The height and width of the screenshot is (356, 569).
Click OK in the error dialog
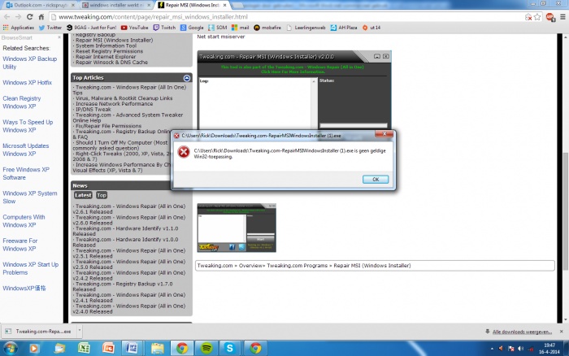pyautogui.click(x=376, y=180)
